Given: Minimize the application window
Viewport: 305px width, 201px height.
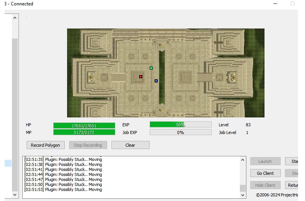Looking at the screenshot, I should point(275,4).
